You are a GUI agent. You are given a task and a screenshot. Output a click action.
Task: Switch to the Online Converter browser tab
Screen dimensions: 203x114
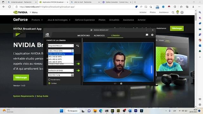point(117,2)
